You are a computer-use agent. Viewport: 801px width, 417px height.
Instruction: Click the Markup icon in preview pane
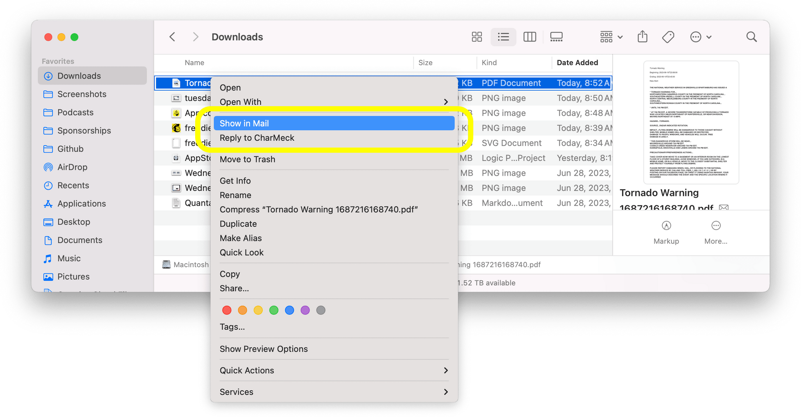point(666,226)
